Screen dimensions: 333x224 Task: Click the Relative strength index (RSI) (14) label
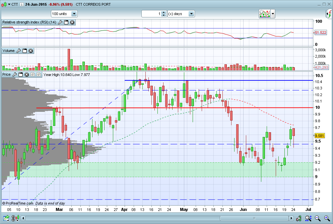(x=29, y=22)
